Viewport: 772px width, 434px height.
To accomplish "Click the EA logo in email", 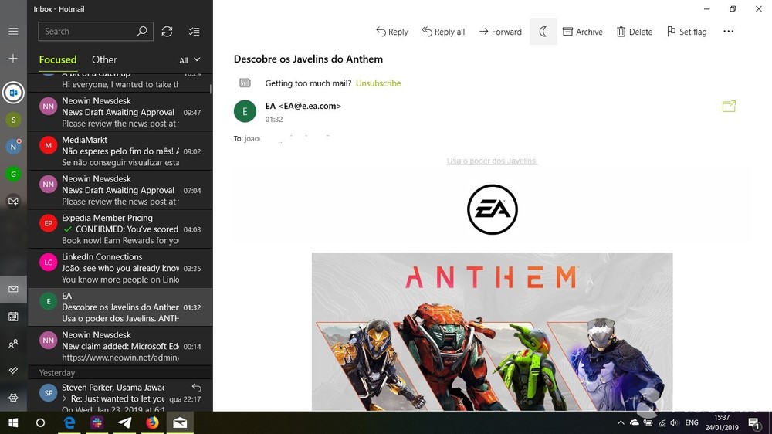I will point(493,209).
